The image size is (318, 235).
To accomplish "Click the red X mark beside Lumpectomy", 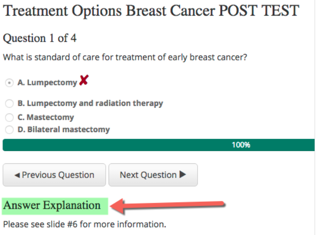I will click(84, 80).
